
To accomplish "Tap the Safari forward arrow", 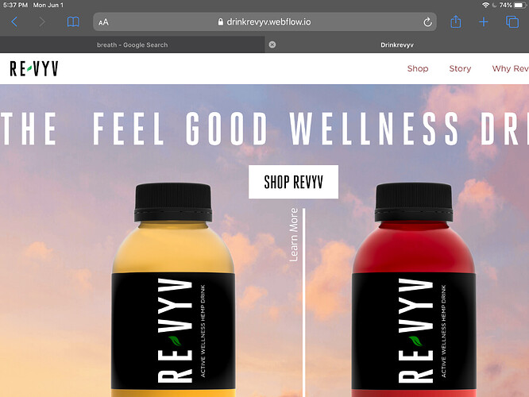I will pos(42,22).
